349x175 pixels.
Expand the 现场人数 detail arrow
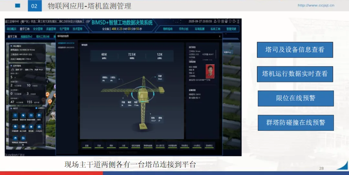18,73
